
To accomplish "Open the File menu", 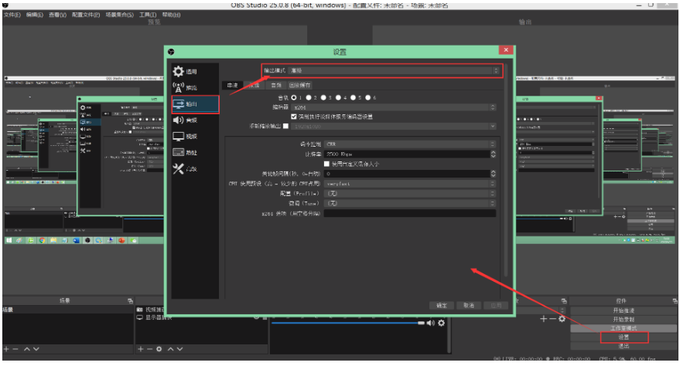I will 12,15.
